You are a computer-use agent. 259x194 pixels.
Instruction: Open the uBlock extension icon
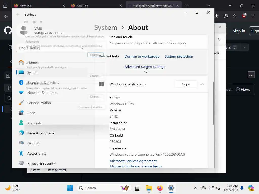pyautogui.click(x=244, y=16)
